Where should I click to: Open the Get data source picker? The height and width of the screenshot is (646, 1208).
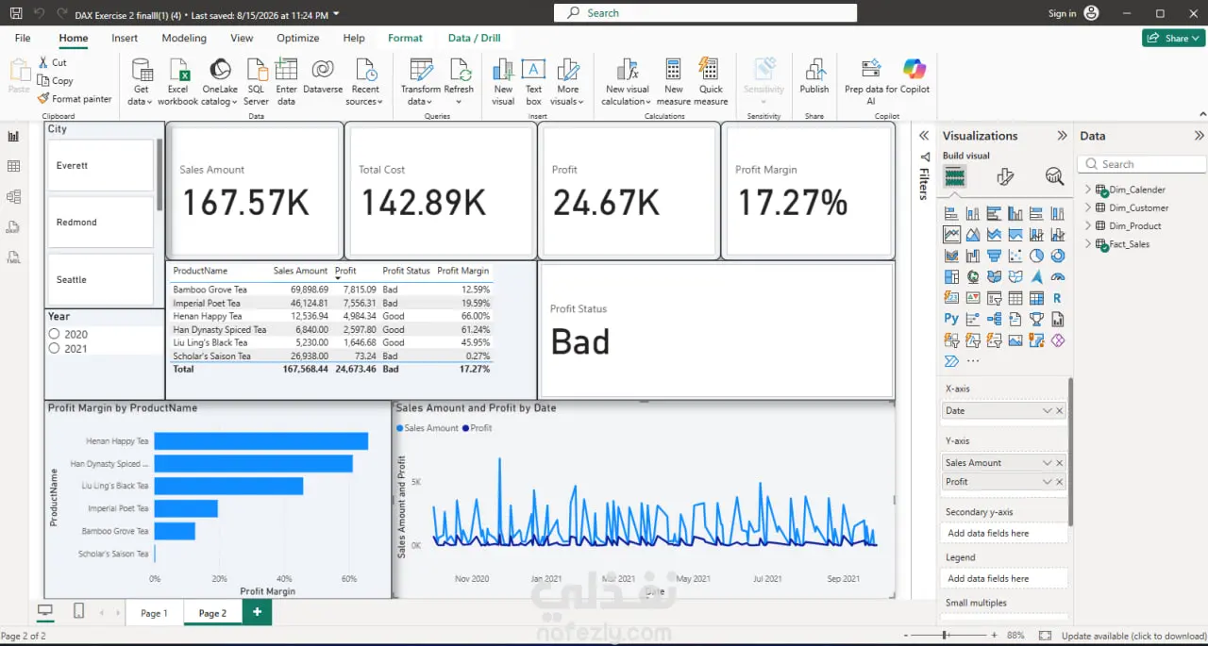pos(142,81)
